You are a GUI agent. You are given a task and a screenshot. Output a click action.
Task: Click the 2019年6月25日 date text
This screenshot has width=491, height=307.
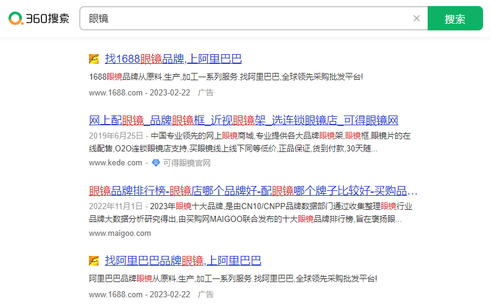pos(116,136)
